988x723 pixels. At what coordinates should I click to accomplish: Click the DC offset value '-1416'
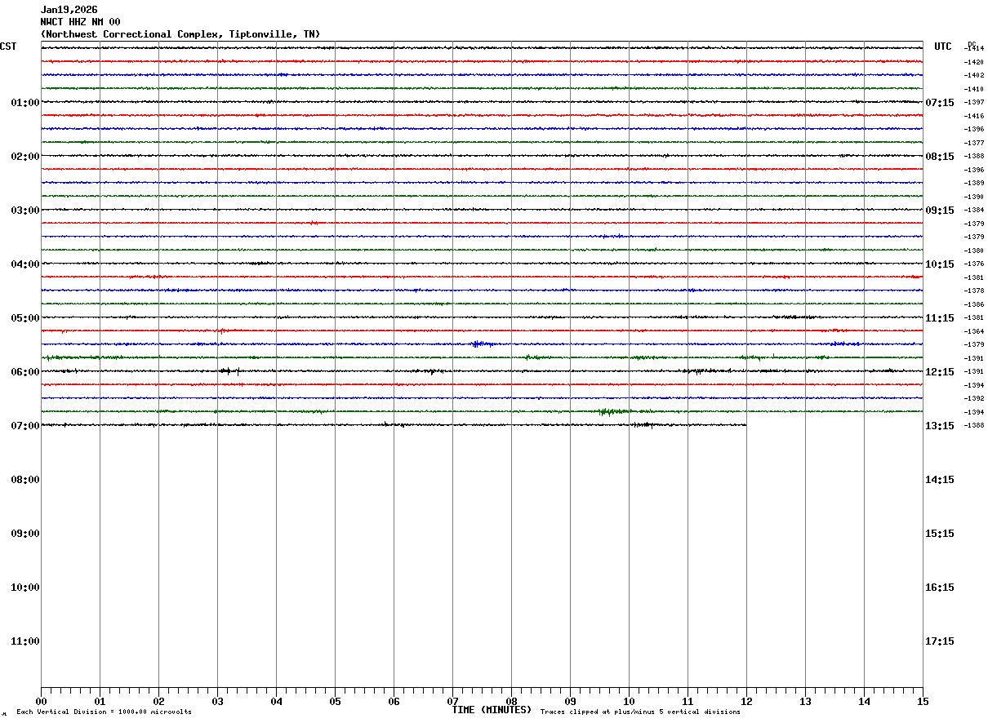(x=974, y=116)
